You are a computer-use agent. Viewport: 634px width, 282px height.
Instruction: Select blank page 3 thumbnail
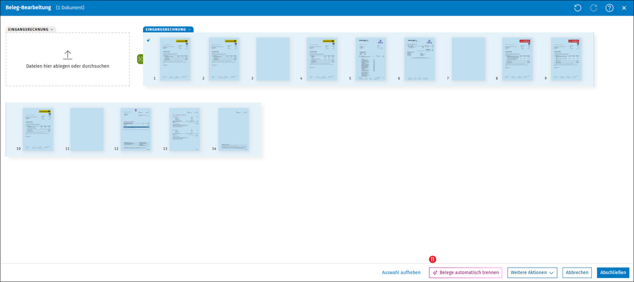(273, 59)
